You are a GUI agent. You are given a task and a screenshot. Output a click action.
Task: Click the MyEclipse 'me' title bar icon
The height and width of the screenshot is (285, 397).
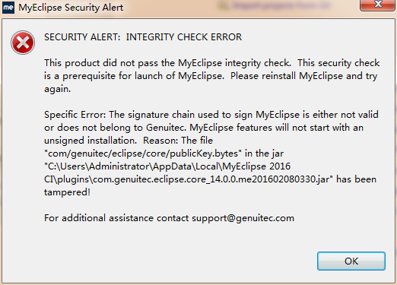pyautogui.click(x=8, y=8)
